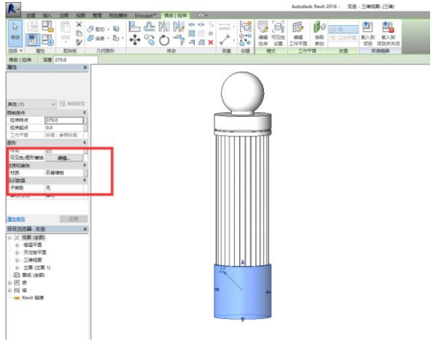This screenshot has width=435, height=341.
Task: Click the red Delete X icon
Action: tap(211, 42)
